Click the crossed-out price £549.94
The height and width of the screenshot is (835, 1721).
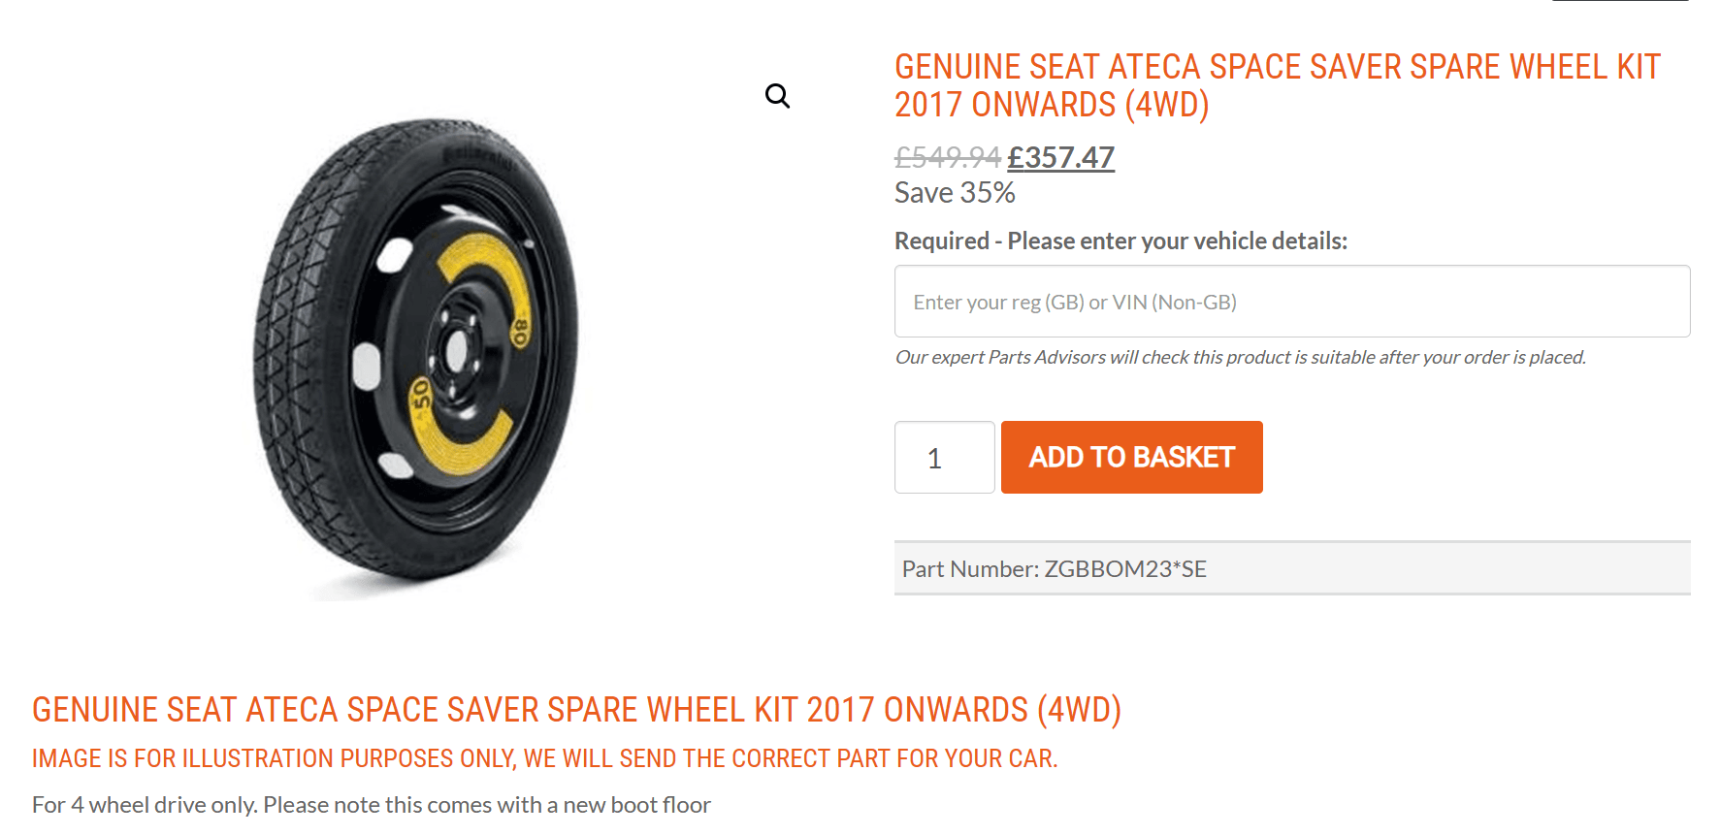[x=947, y=157]
